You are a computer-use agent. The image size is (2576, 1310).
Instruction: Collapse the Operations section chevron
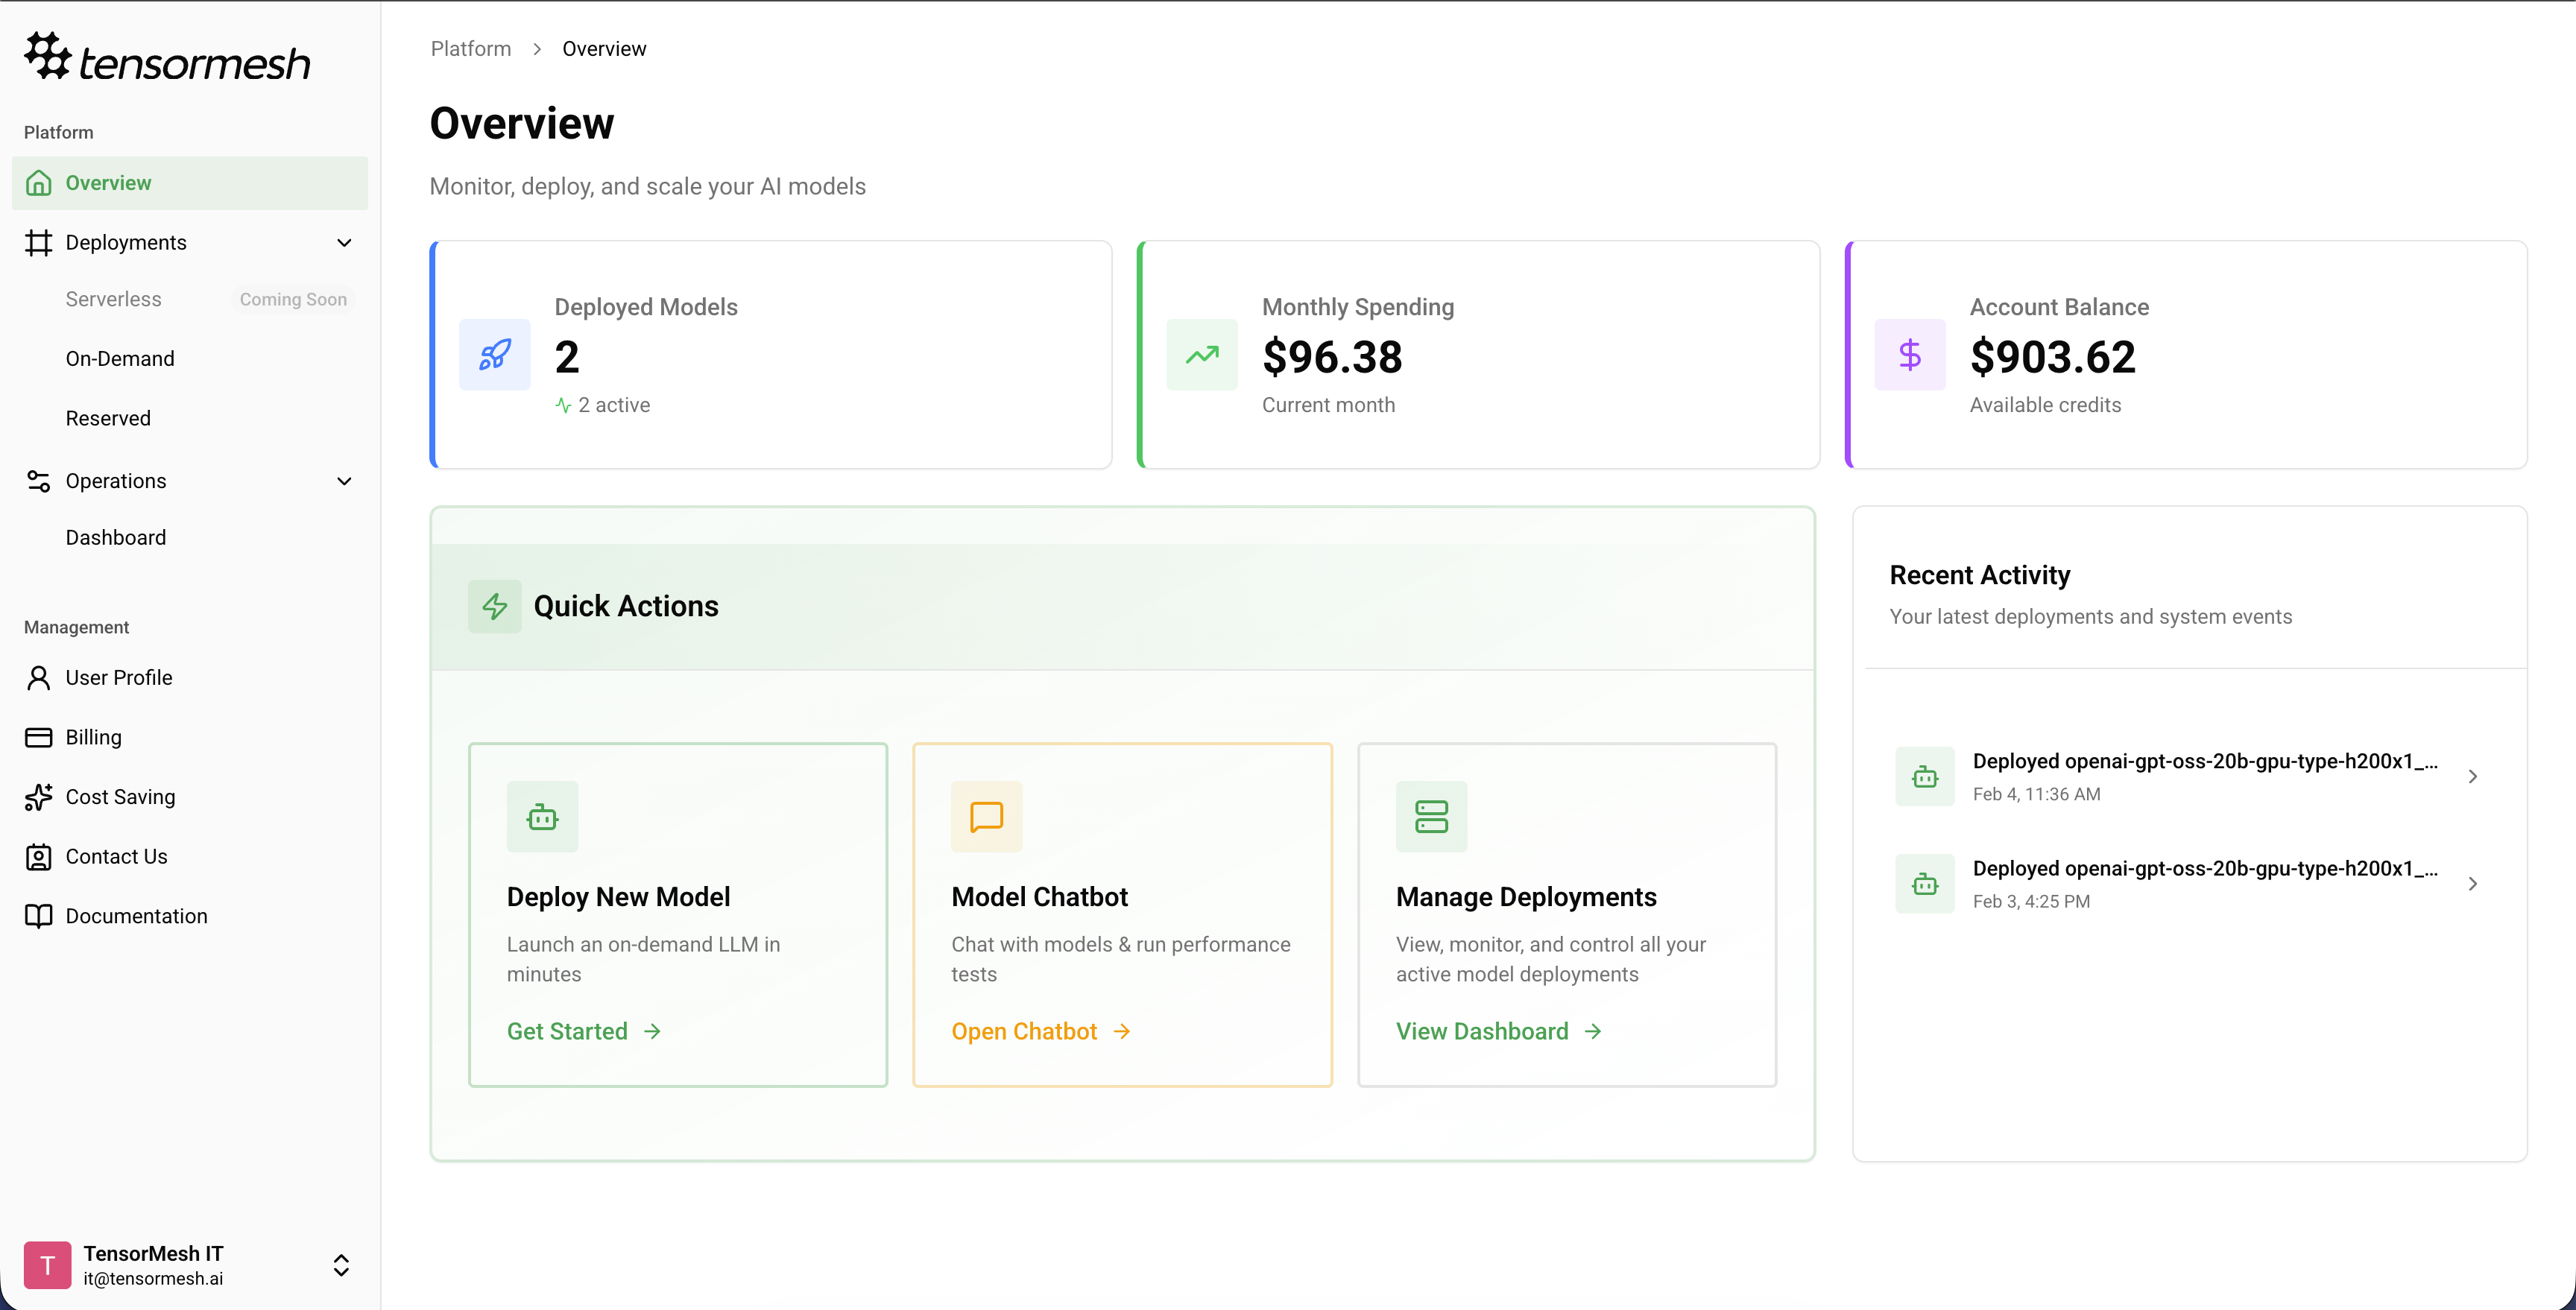coord(344,481)
